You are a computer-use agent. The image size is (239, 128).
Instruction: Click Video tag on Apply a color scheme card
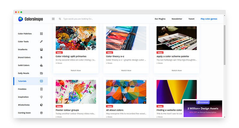tap(160, 53)
